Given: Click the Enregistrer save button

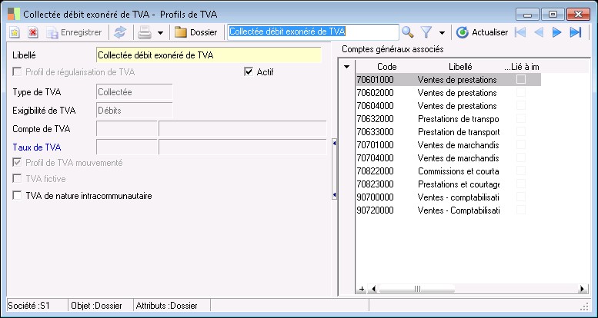Looking at the screenshot, I should (75, 33).
